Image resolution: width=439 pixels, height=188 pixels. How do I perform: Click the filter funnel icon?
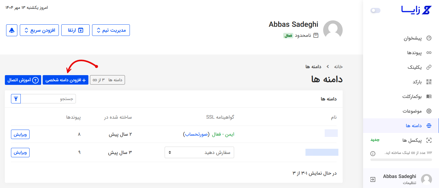click(16, 99)
